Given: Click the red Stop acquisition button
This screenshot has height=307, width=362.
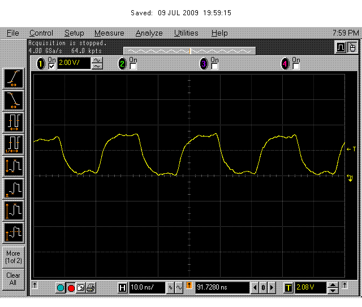Looking at the screenshot, I should point(71,288).
